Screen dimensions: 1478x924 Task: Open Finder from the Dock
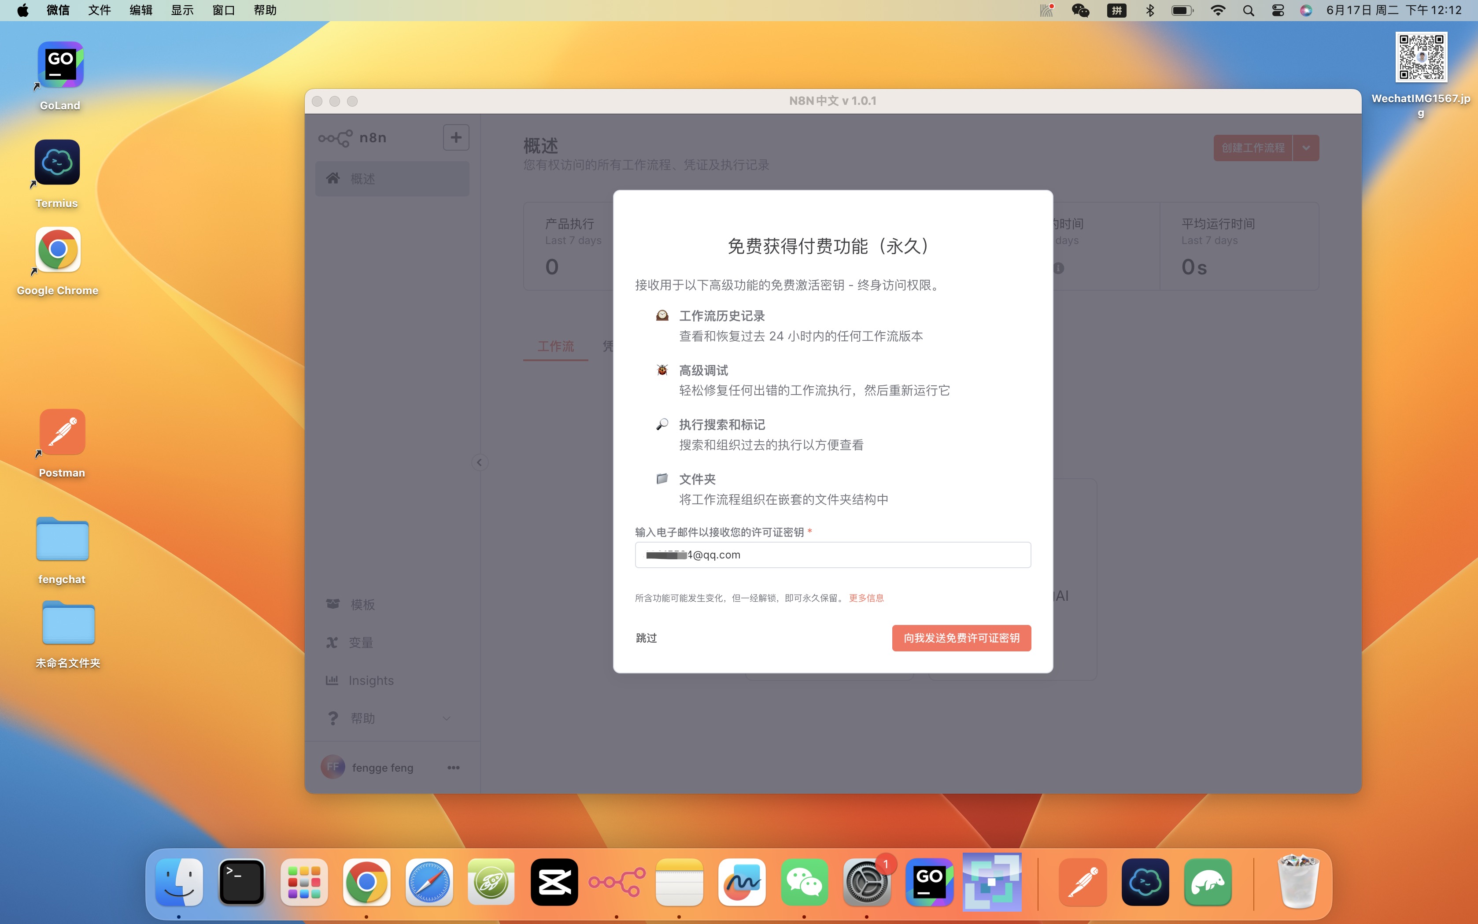coord(179,882)
